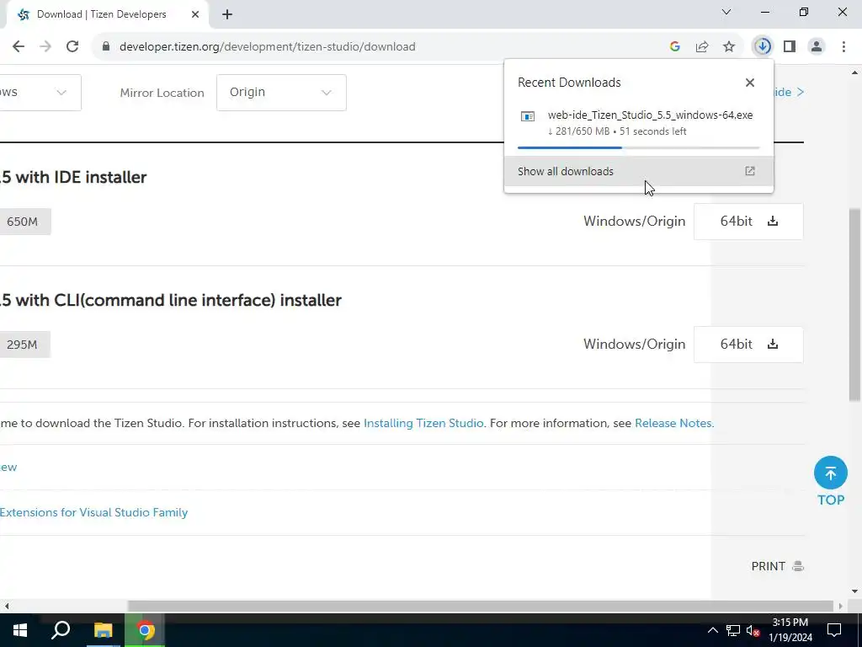This screenshot has height=647, width=862.
Task: Open the Installing Tizen Studio link
Action: (x=423, y=423)
